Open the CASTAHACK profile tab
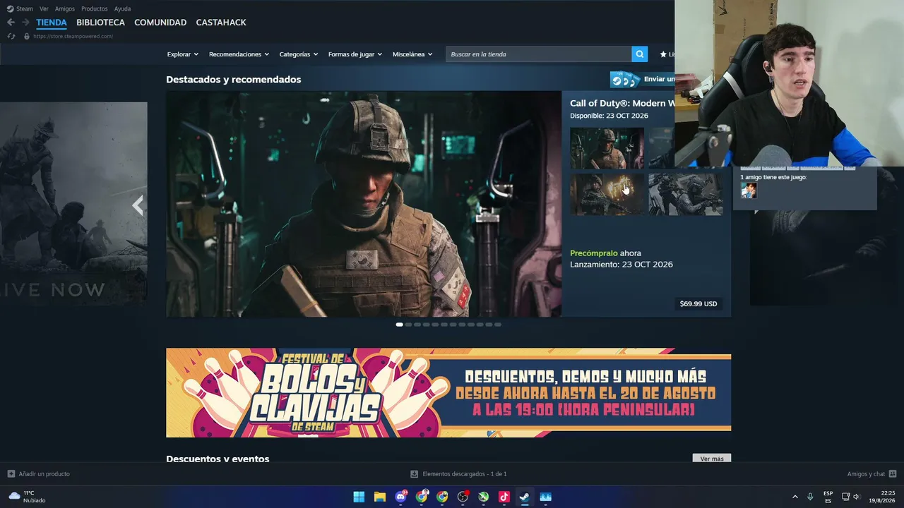The image size is (904, 508). [221, 23]
